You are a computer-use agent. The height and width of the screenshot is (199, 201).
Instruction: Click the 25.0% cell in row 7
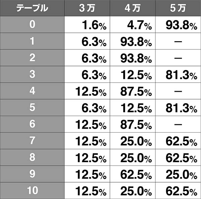coord(136,140)
